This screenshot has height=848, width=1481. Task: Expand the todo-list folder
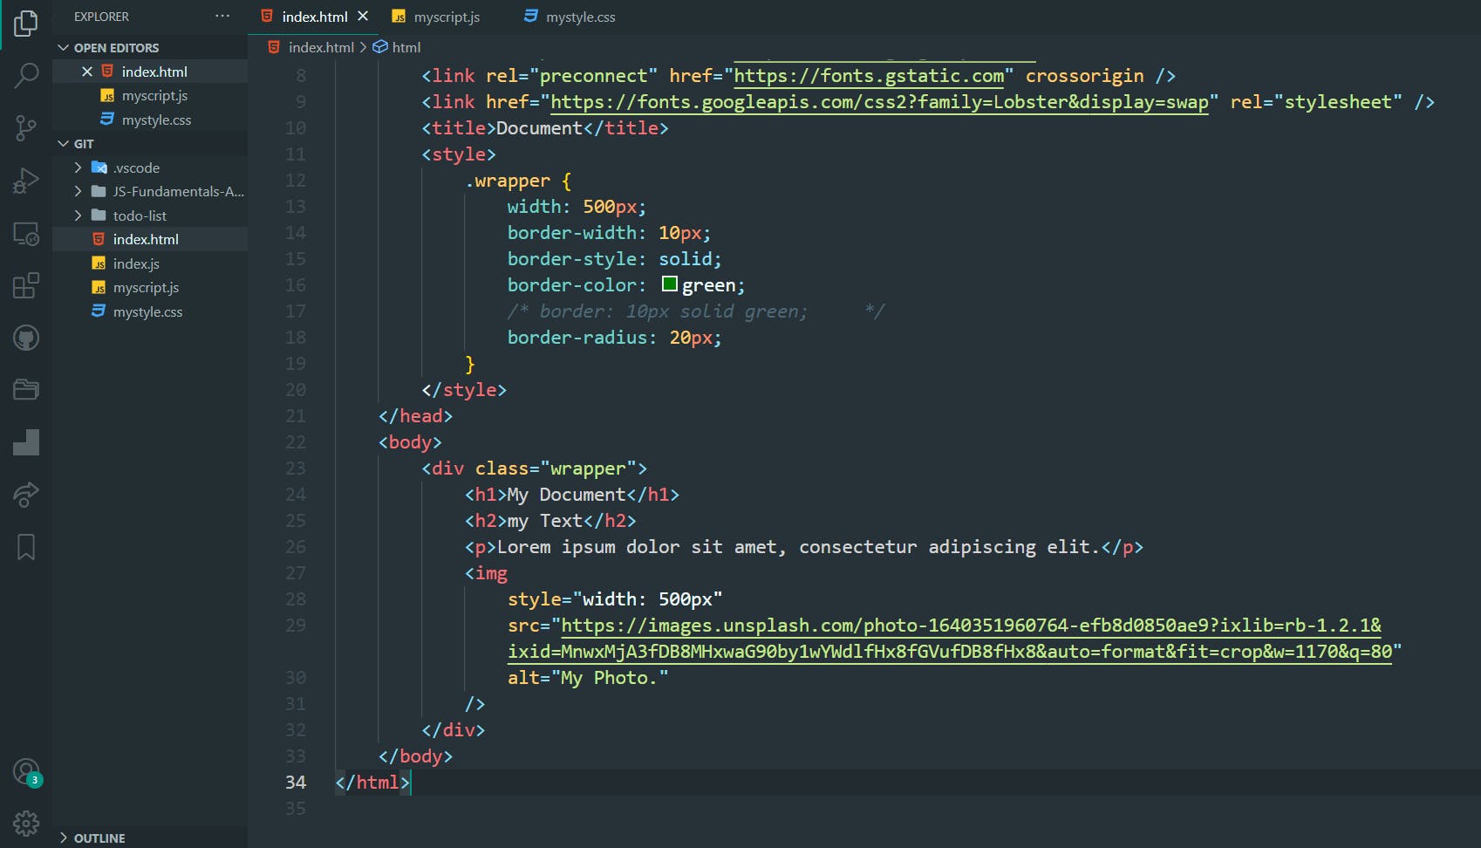pyautogui.click(x=140, y=215)
